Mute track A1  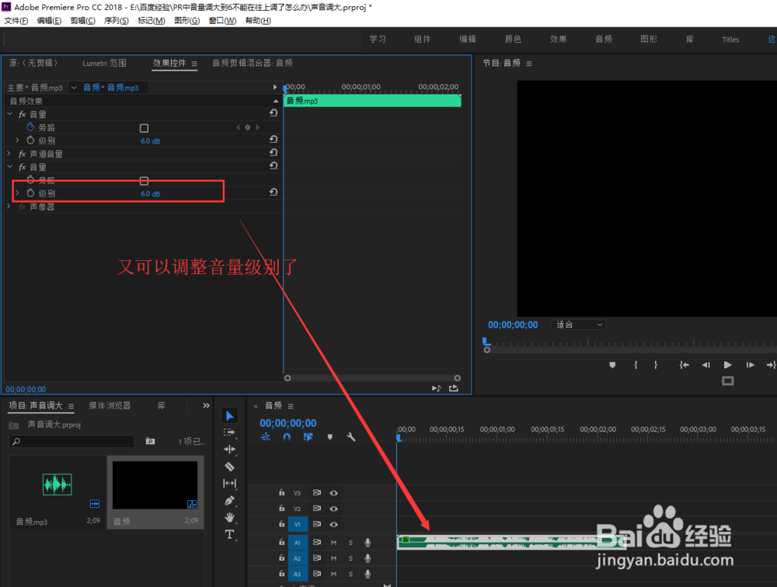point(333,543)
